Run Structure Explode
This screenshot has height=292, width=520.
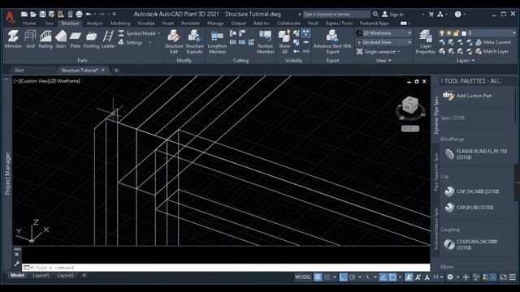coord(194,41)
